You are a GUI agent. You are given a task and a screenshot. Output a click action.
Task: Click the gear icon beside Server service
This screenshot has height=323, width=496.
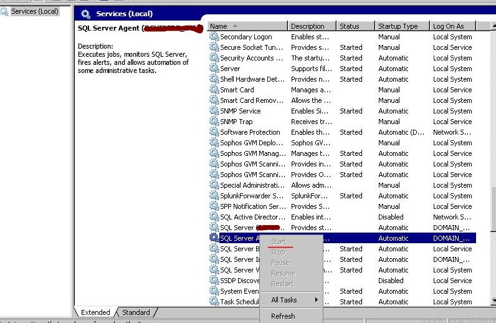[x=214, y=69]
